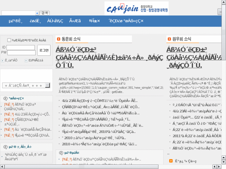Click the 로그인 login button
Viewport: 226px width, 169px height.
tap(44, 50)
